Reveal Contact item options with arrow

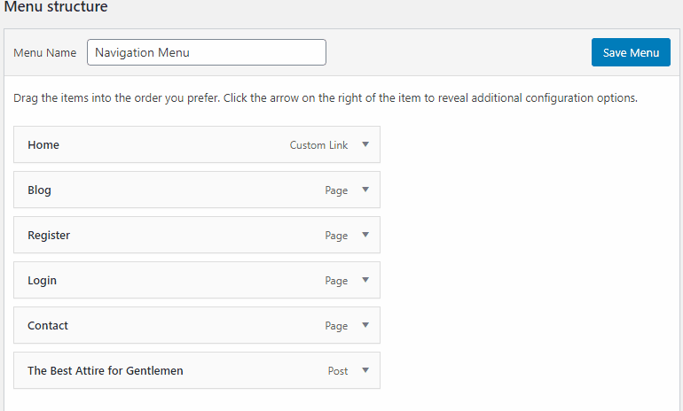click(x=365, y=325)
